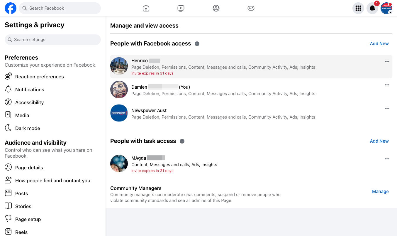397x236 pixels.
Task: Open How people find and contact you
Action: 53,181
